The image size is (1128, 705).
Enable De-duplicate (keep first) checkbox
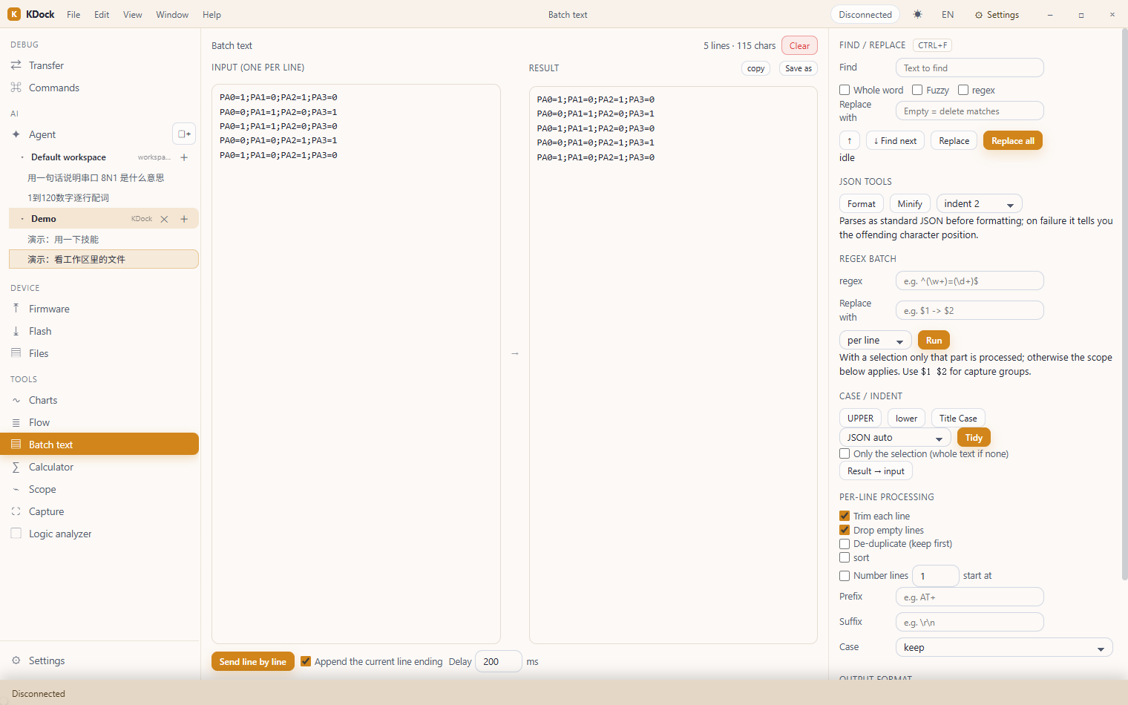tap(845, 544)
